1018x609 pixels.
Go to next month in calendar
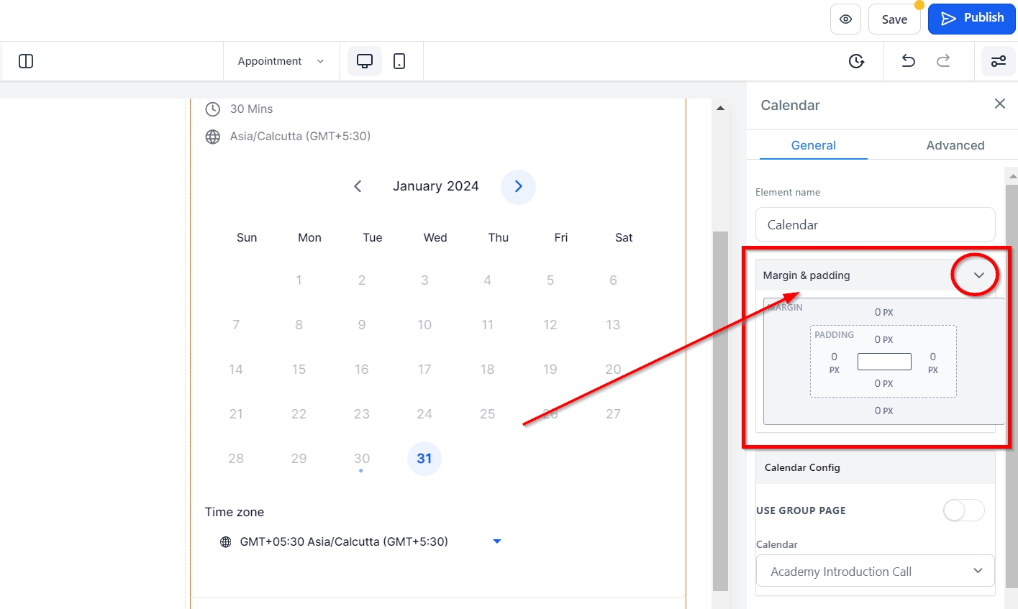(518, 187)
